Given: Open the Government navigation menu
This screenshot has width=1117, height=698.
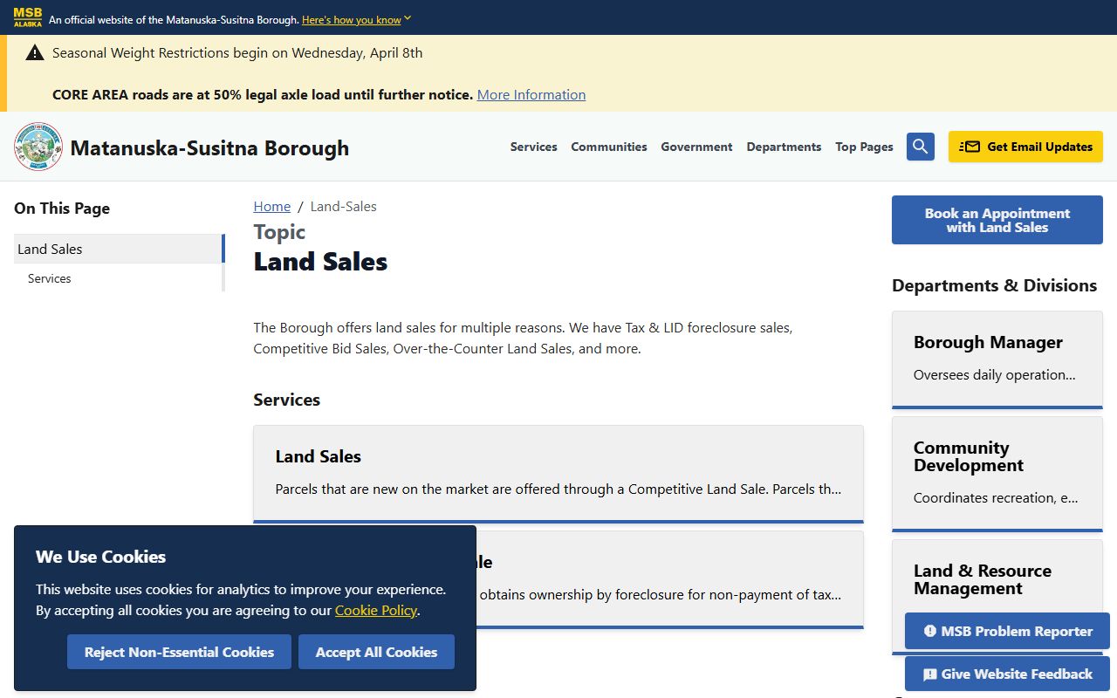Looking at the screenshot, I should tap(696, 147).
